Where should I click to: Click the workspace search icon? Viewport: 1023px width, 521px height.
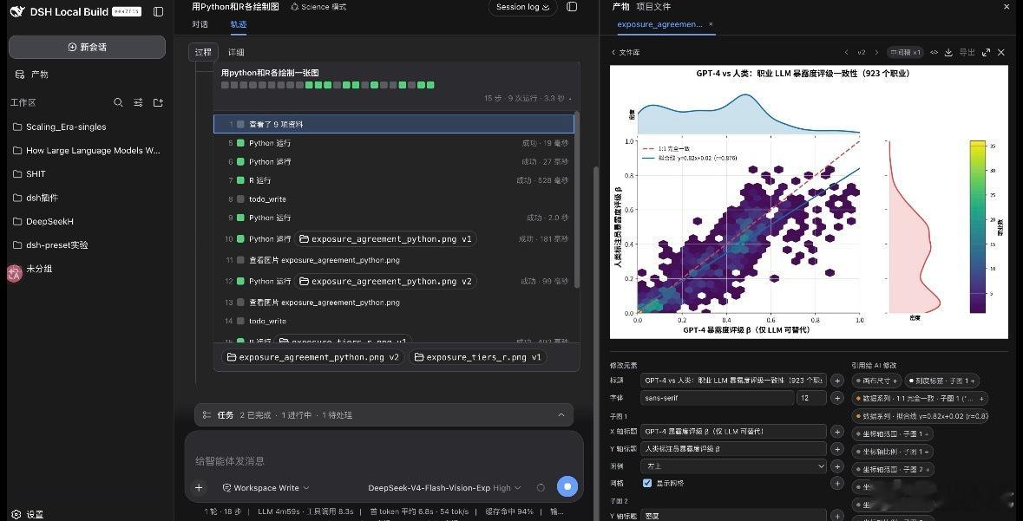coord(118,102)
